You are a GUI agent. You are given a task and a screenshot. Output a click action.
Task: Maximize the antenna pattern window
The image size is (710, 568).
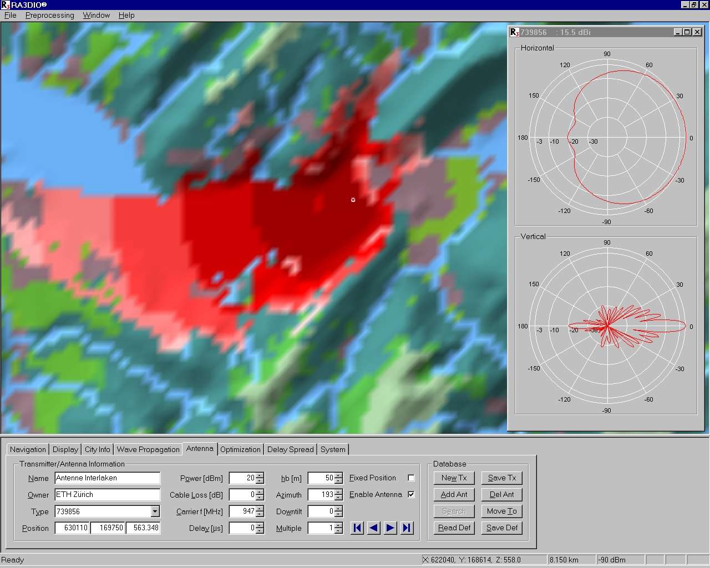(x=687, y=32)
